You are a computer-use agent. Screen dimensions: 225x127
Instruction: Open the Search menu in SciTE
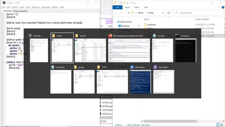[15, 7]
